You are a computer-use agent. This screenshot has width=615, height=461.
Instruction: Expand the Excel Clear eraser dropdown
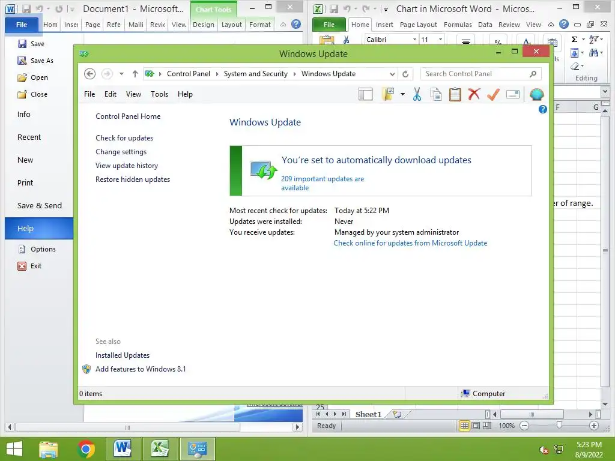click(x=582, y=66)
